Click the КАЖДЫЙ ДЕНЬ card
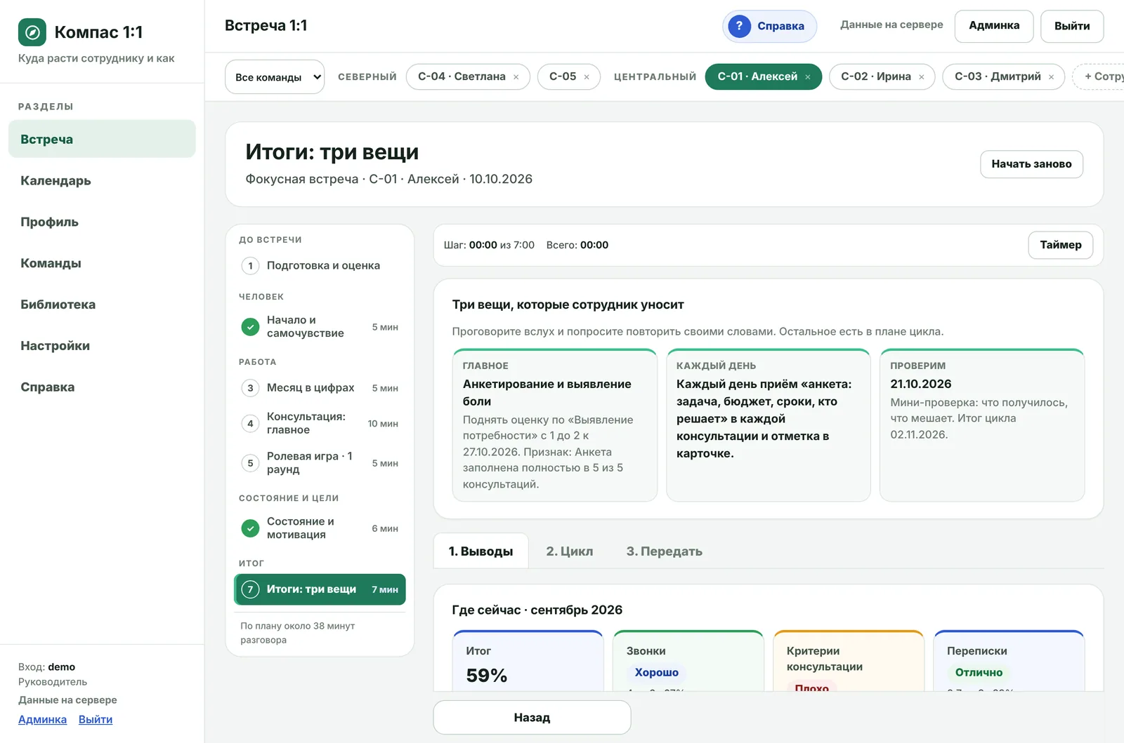1124x743 pixels. (769, 425)
